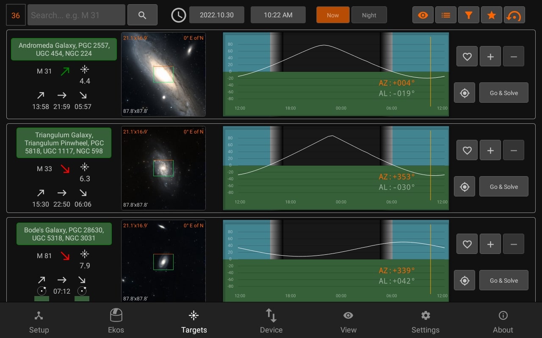Viewport: 542px width, 338px height.
Task: Show favorites with the star icon
Action: [x=492, y=15]
